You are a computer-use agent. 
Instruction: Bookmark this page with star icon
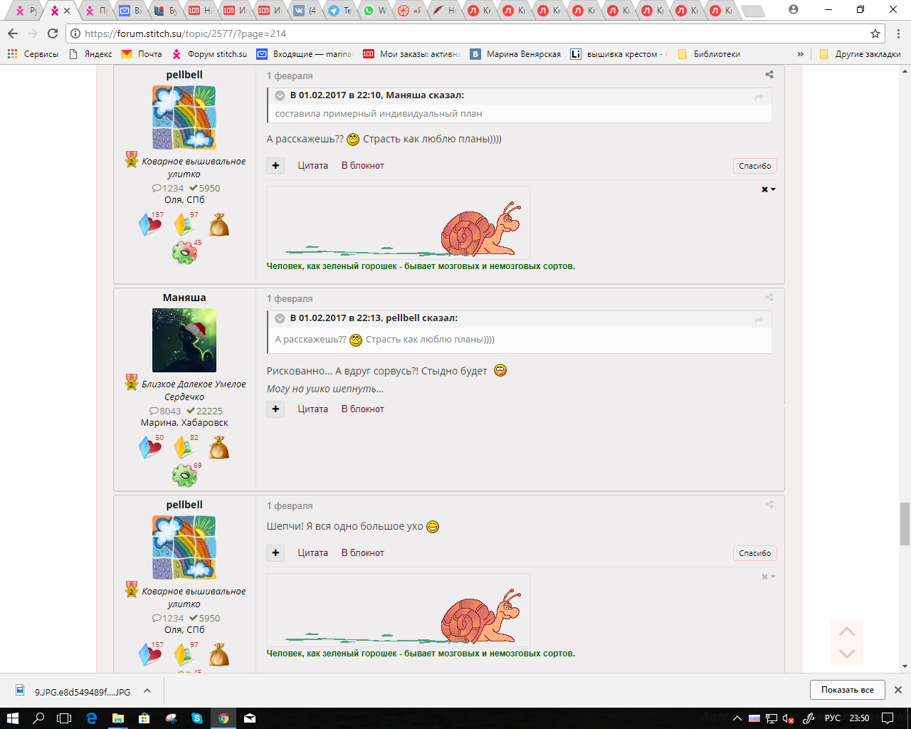[x=875, y=33]
